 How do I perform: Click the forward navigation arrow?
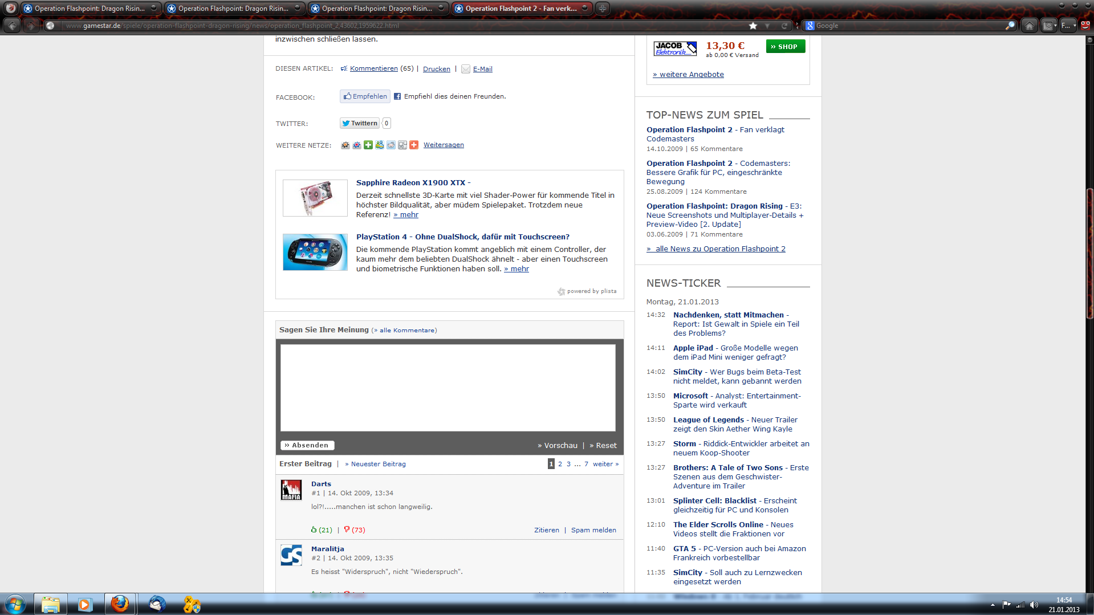click(31, 26)
